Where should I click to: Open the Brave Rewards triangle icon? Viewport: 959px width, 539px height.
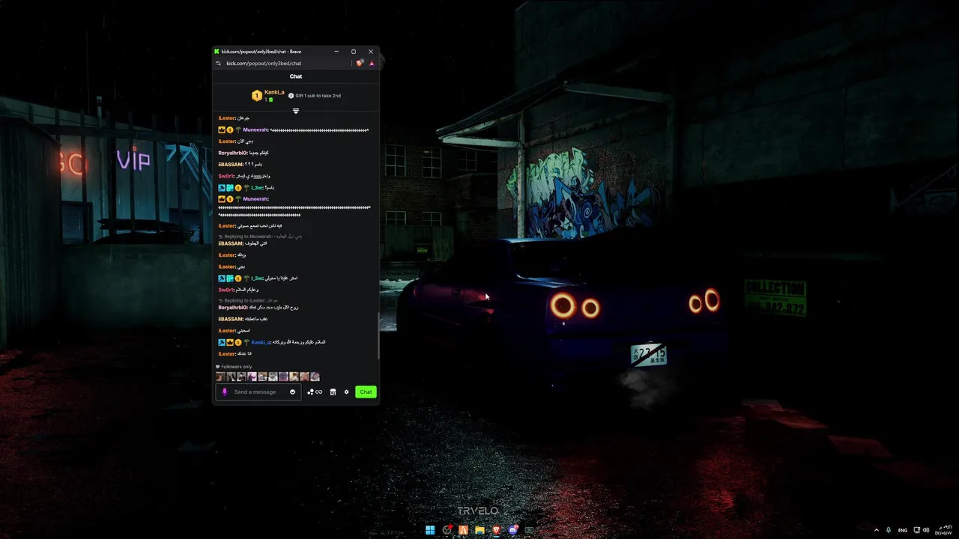point(372,64)
